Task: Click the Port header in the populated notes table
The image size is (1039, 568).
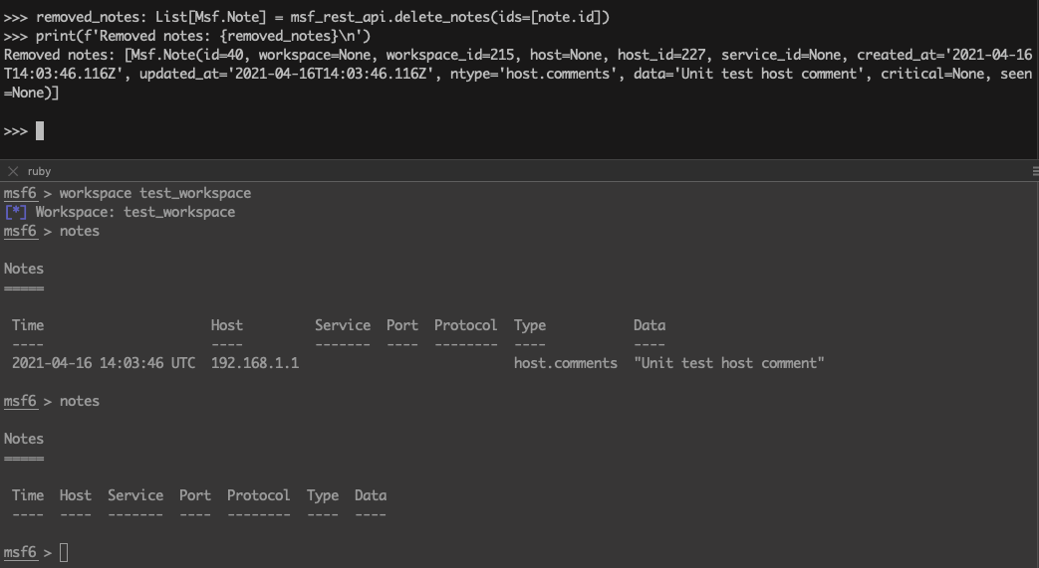Action: 402,325
